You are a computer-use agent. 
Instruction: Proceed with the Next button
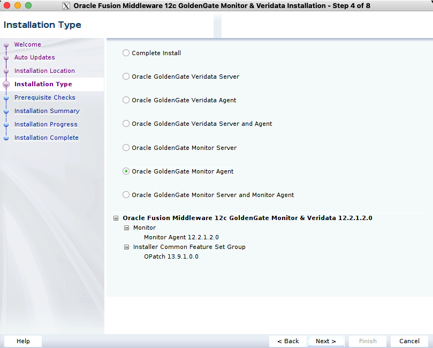point(326,341)
